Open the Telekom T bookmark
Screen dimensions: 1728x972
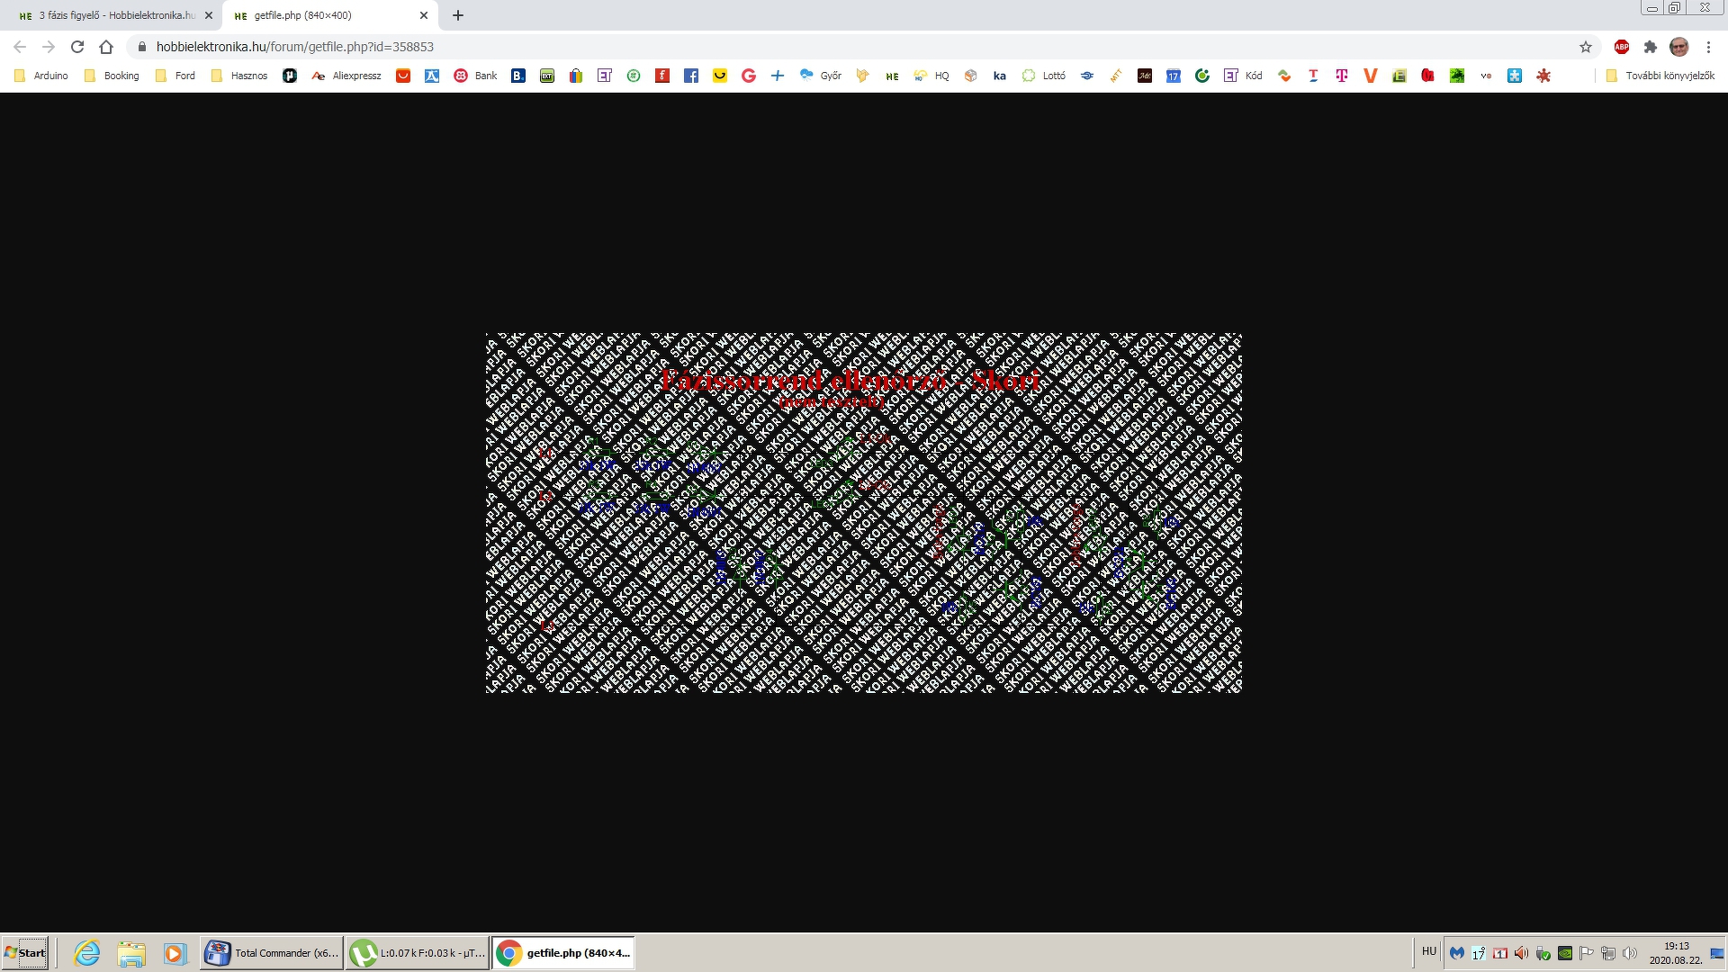(x=1342, y=76)
